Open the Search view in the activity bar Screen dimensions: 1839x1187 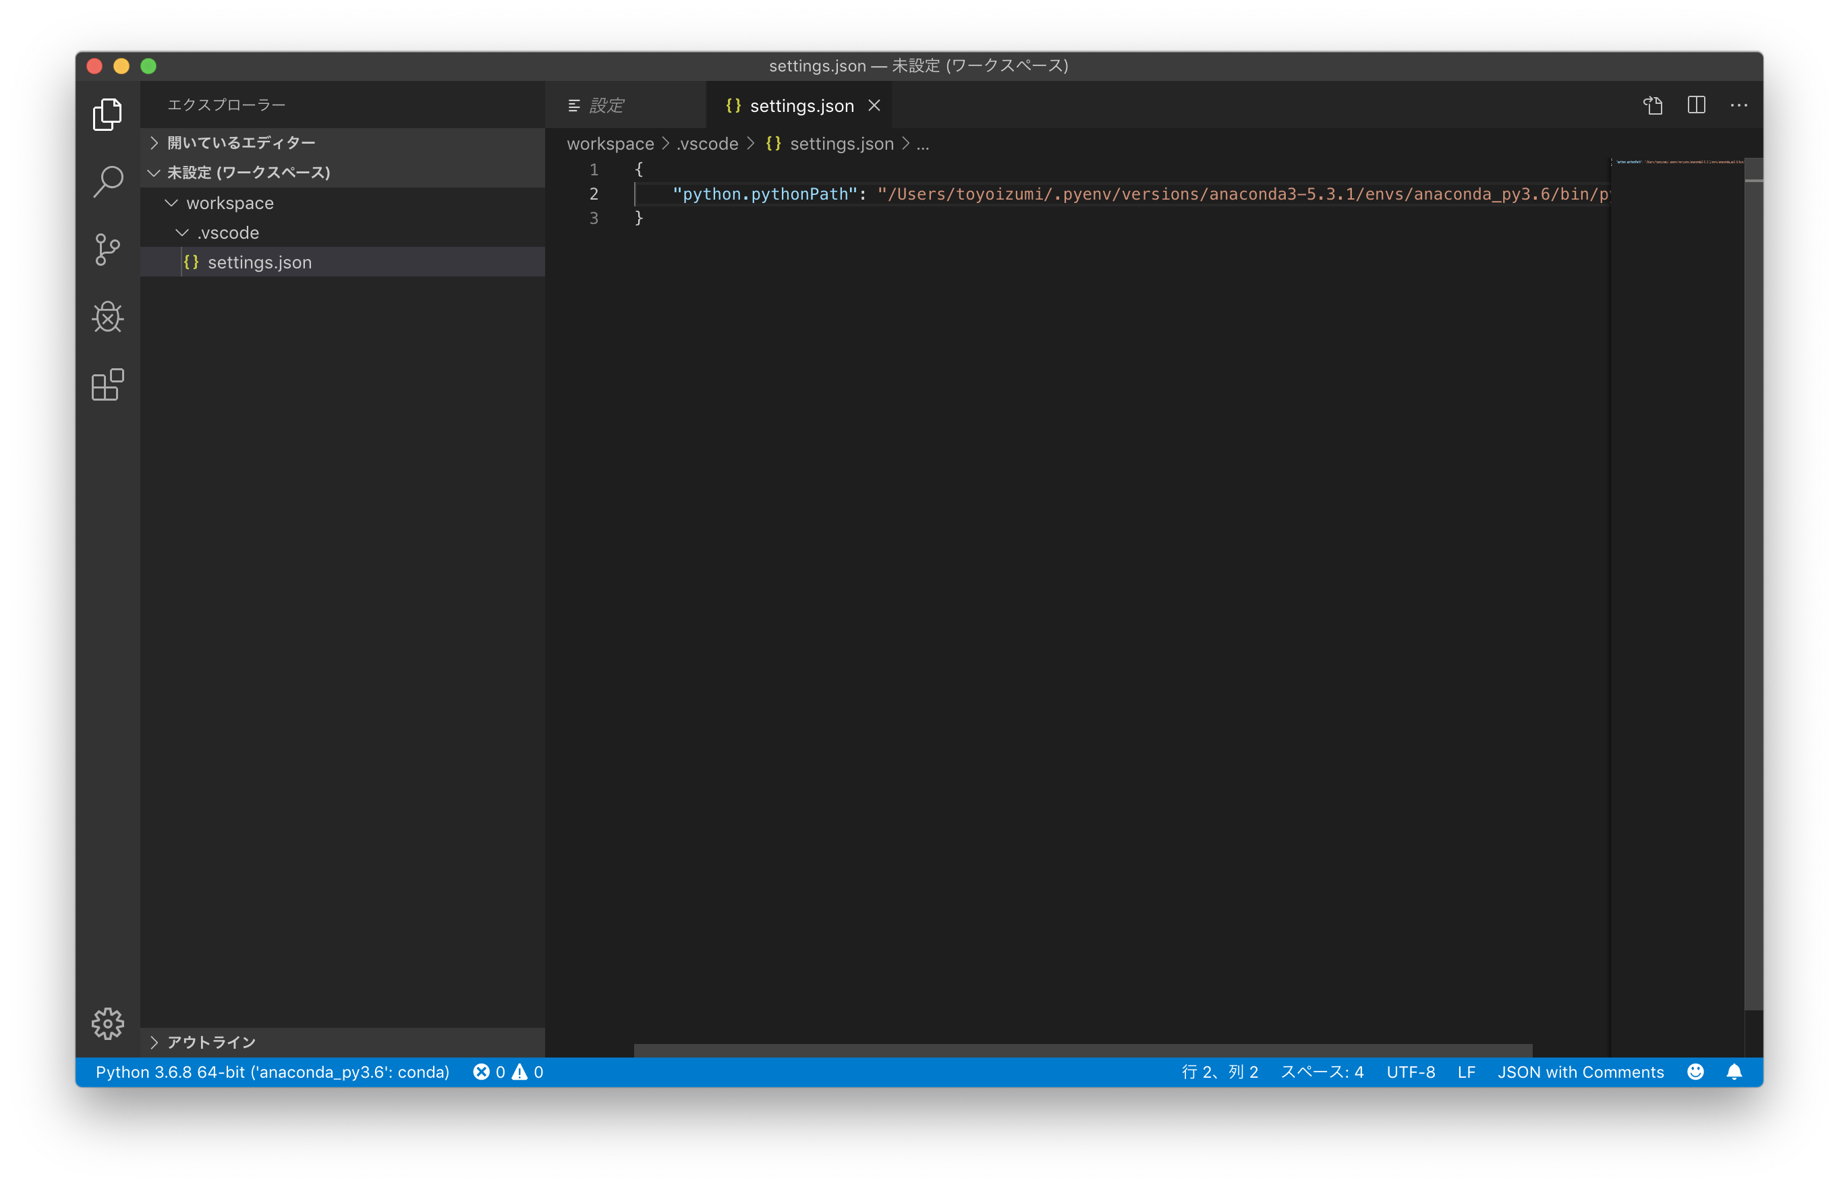tap(107, 182)
